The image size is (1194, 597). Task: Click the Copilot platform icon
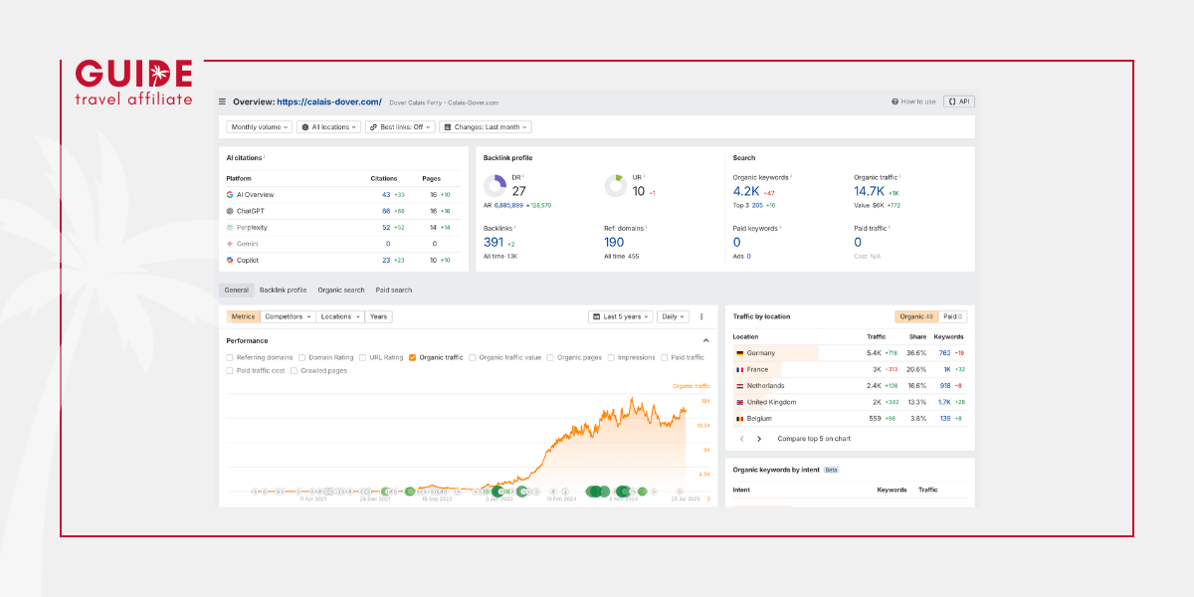230,260
